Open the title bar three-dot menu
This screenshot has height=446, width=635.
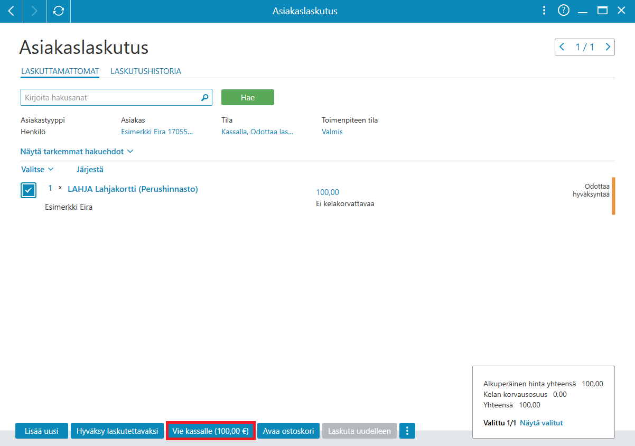(545, 11)
